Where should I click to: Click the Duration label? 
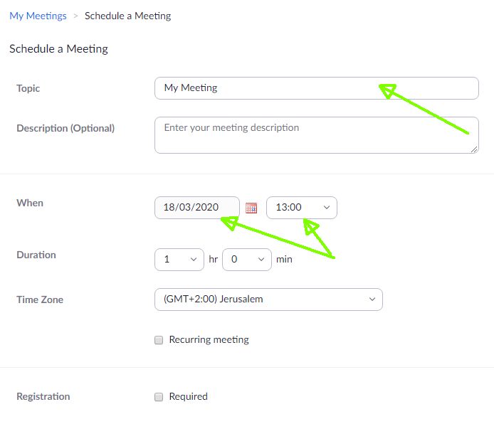coord(36,255)
